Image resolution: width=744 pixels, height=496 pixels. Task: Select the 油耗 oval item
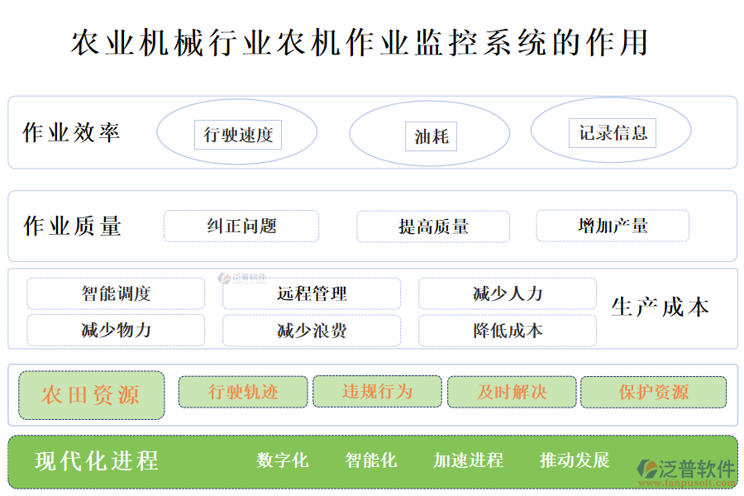[x=428, y=136]
